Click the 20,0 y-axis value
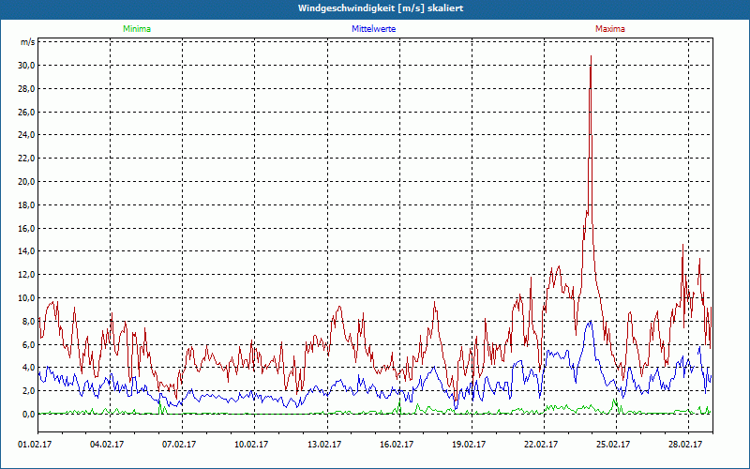750x469 pixels. point(27,182)
